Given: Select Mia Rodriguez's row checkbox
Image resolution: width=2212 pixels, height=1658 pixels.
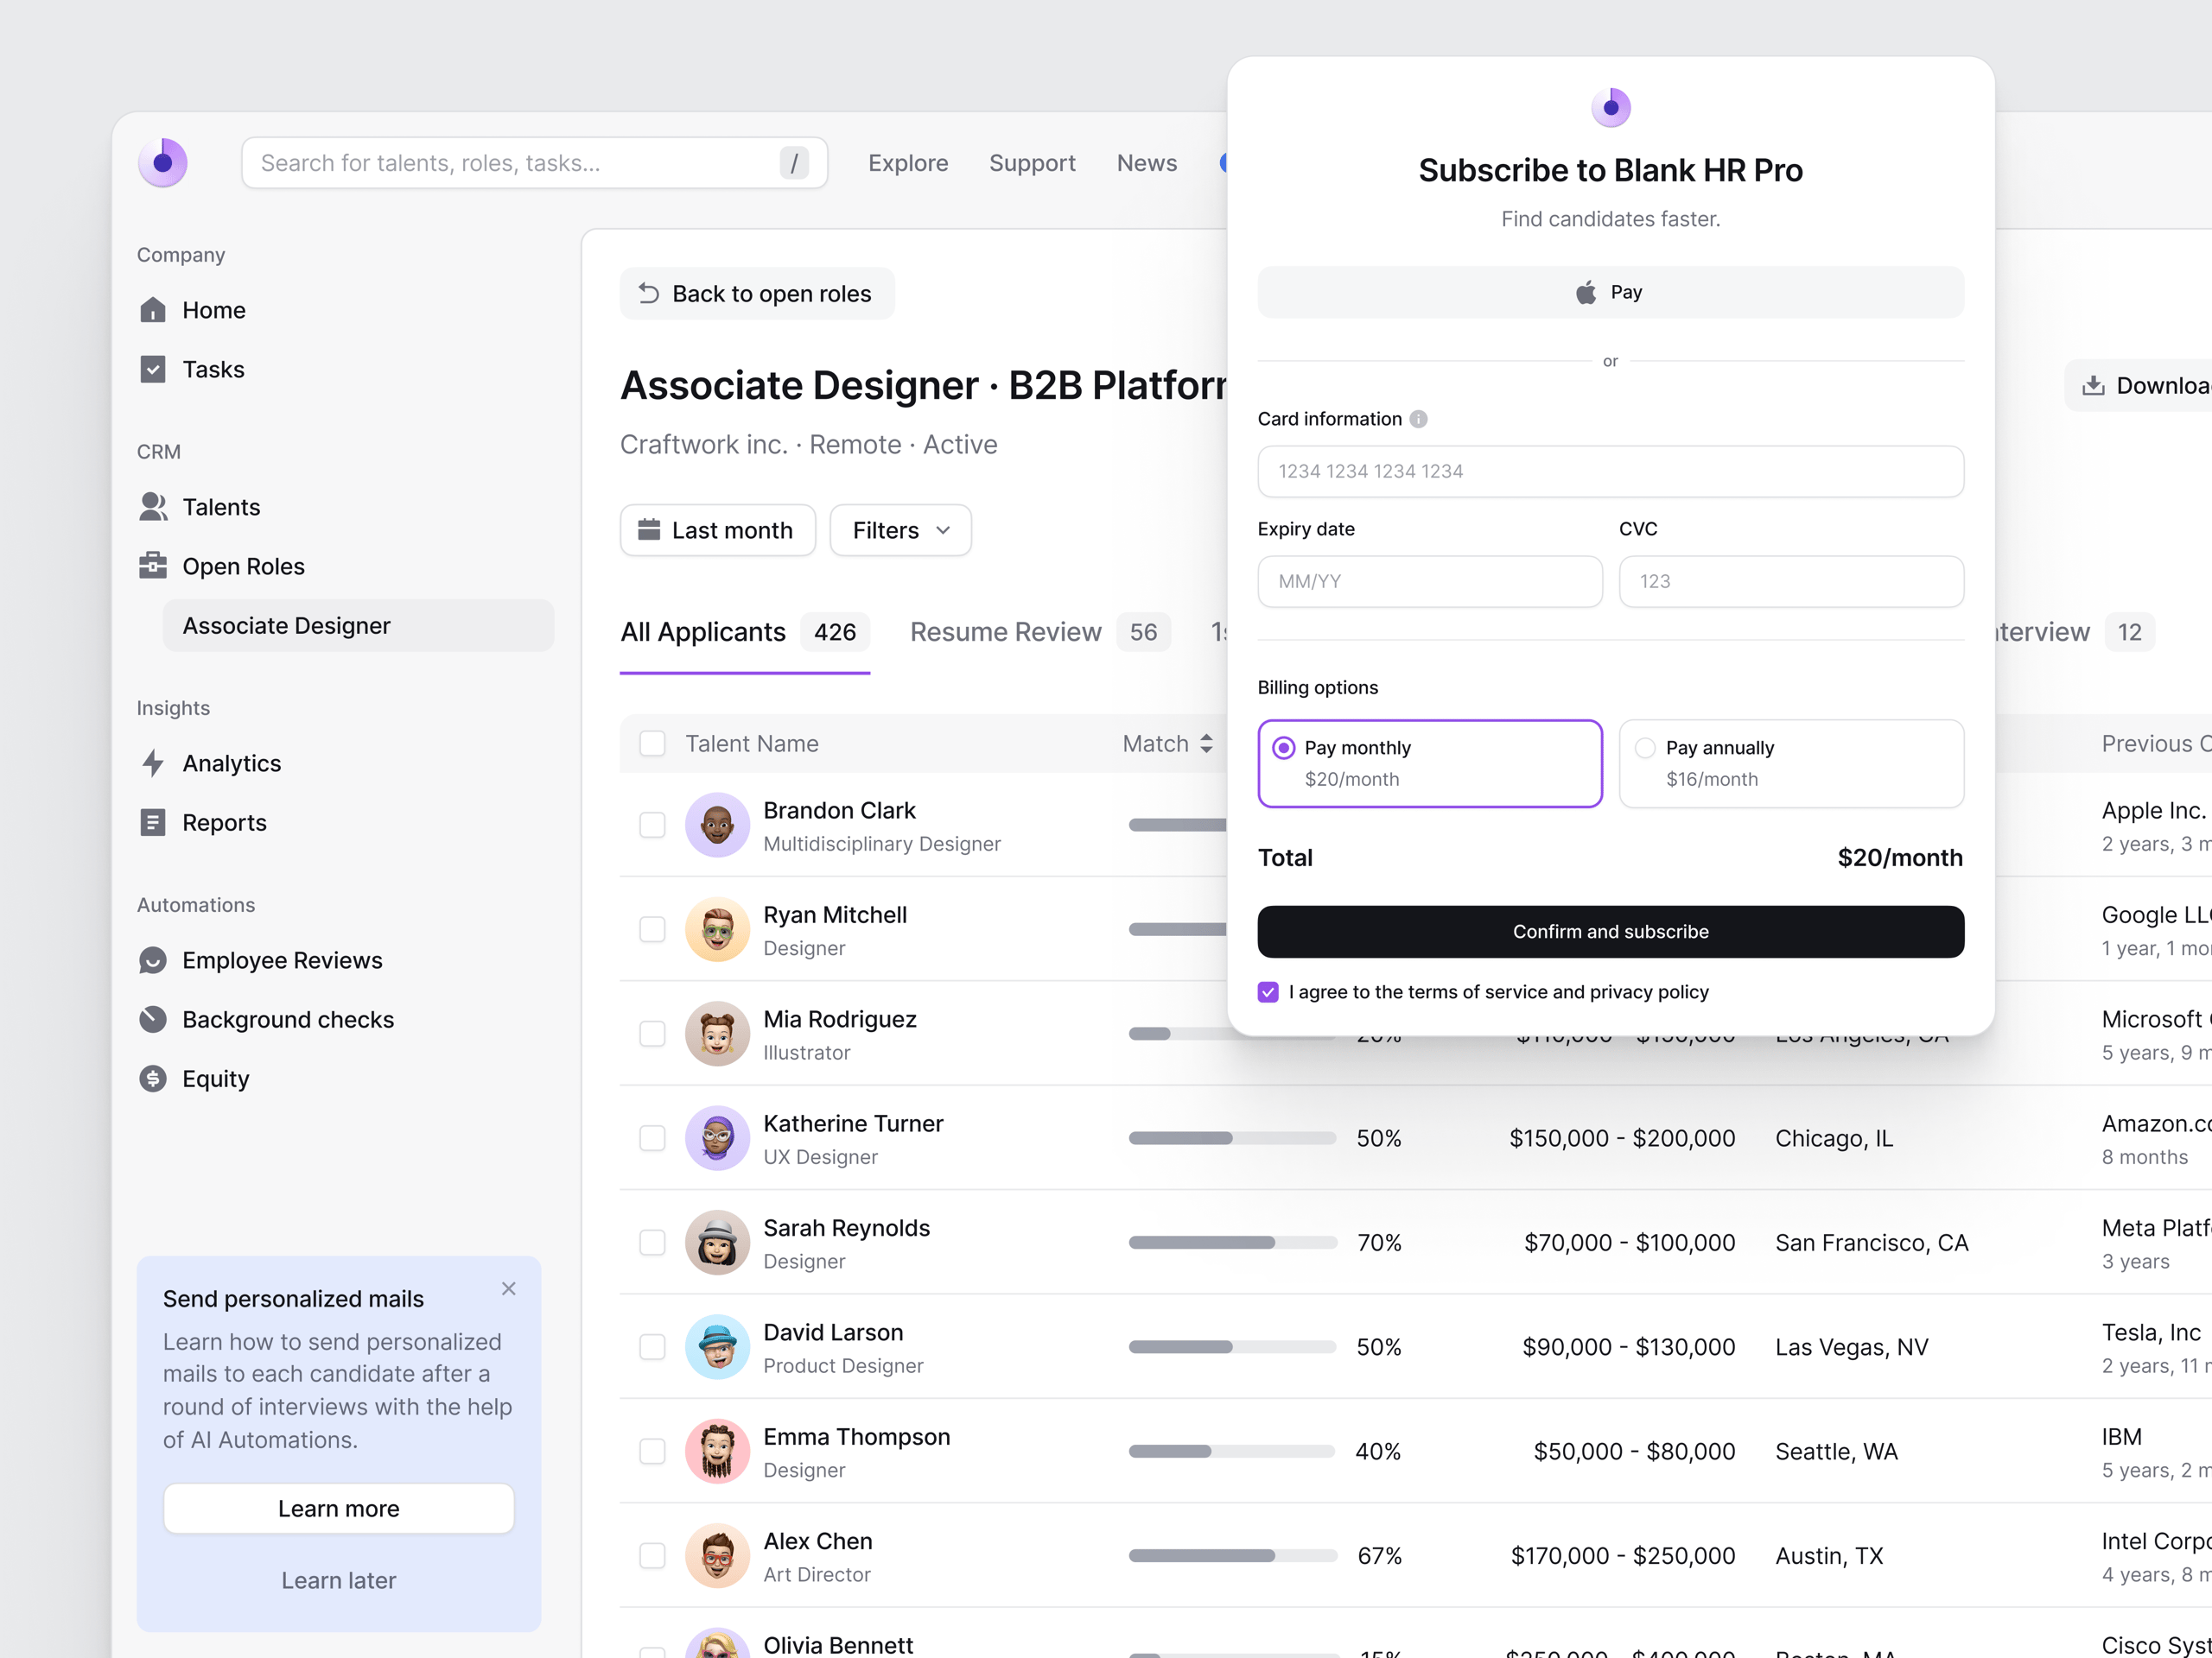Looking at the screenshot, I should (652, 1034).
